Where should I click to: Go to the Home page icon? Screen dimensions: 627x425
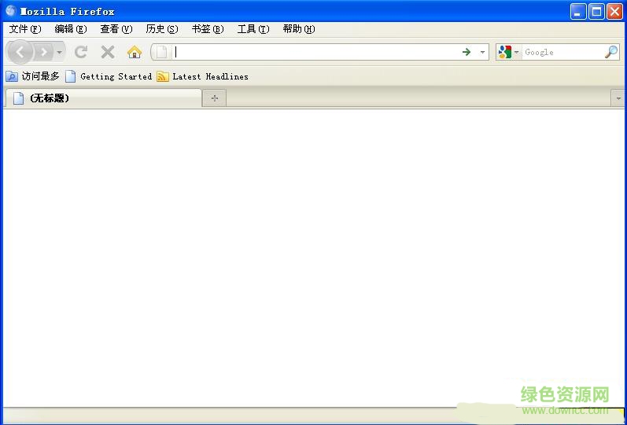(x=135, y=52)
